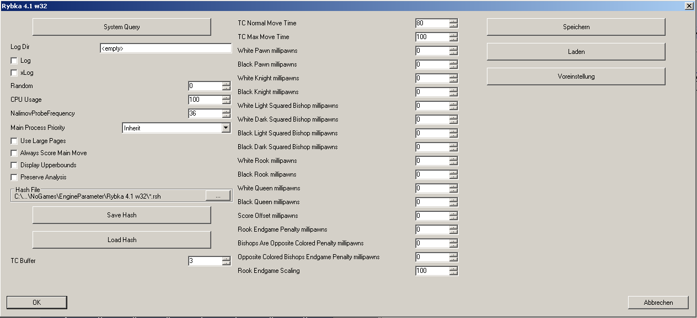
Task: Click the White Queen millipawns spinner arrows
Action: (x=454, y=188)
